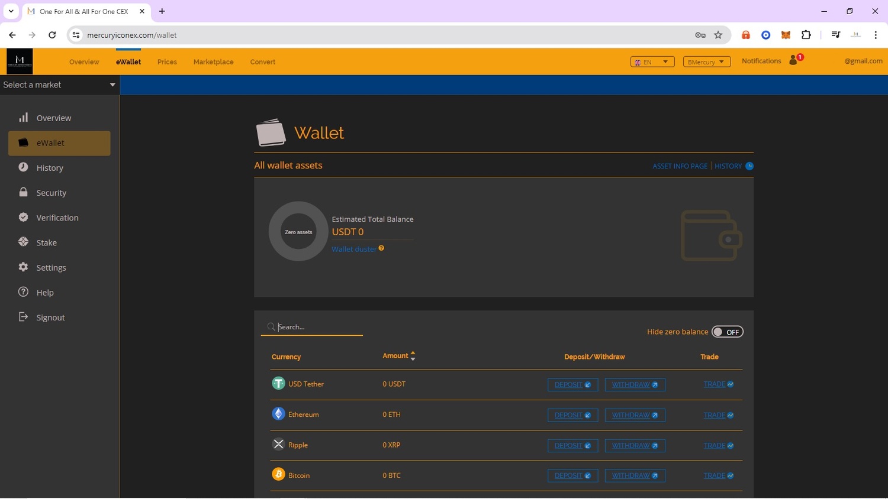The image size is (888, 499).
Task: Go to the Prices tab
Action: point(167,61)
